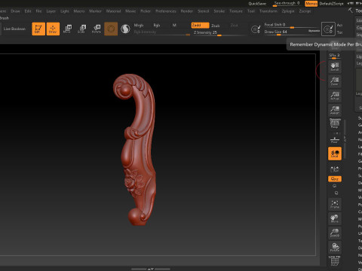Open the Stencil menu
The width and height of the screenshot is (362, 271).
pyautogui.click(x=204, y=11)
